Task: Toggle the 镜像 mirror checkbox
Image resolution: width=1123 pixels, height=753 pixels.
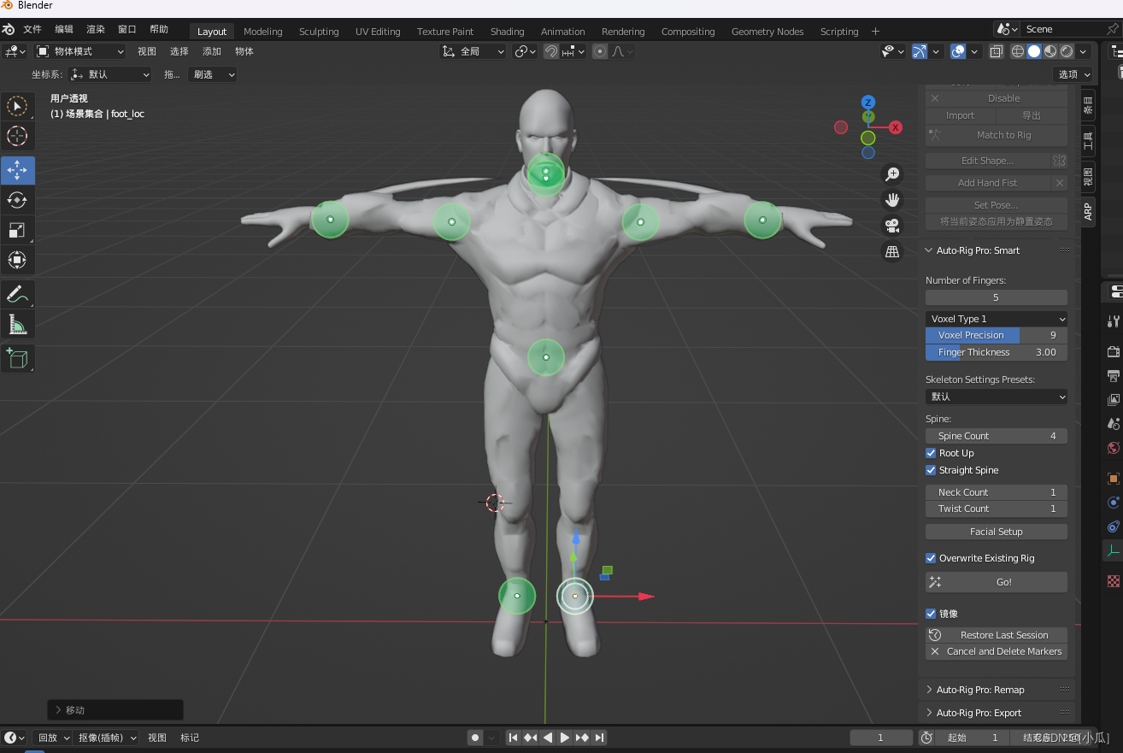Action: (x=931, y=614)
